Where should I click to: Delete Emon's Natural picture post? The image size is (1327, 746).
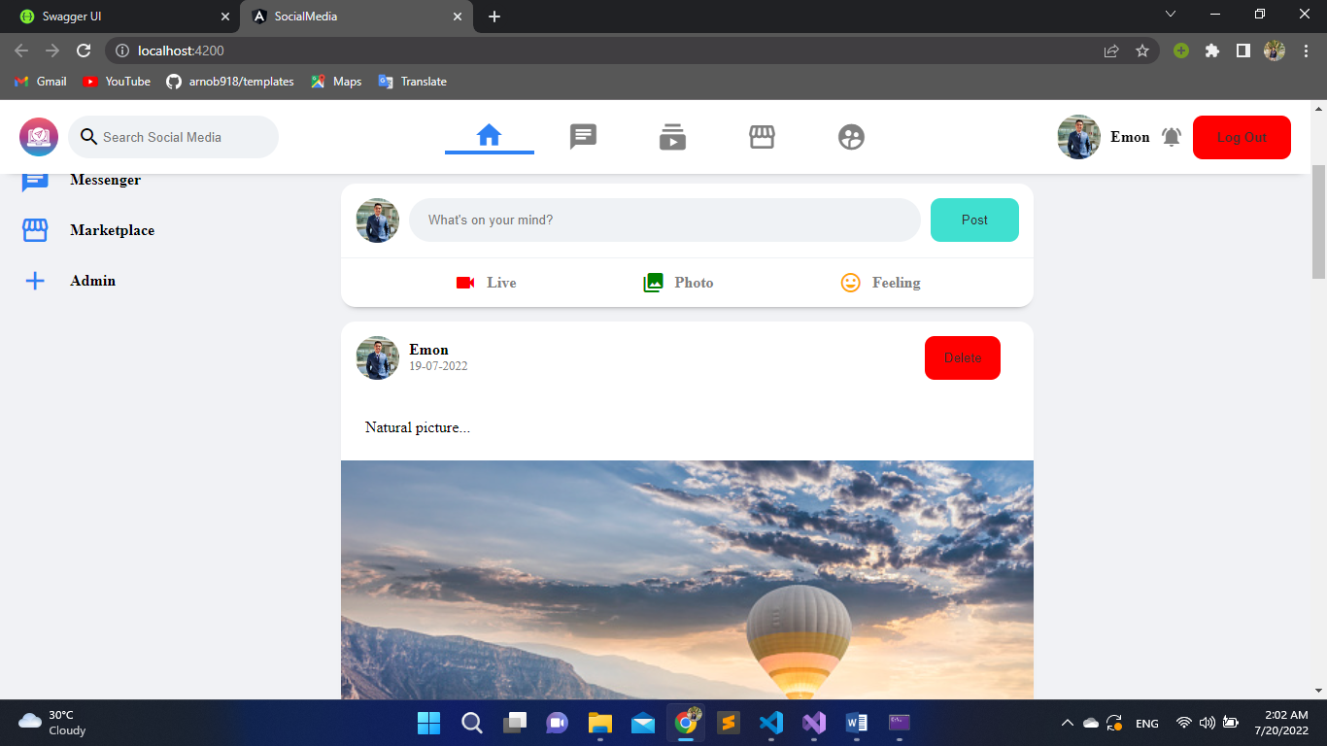pyautogui.click(x=963, y=357)
